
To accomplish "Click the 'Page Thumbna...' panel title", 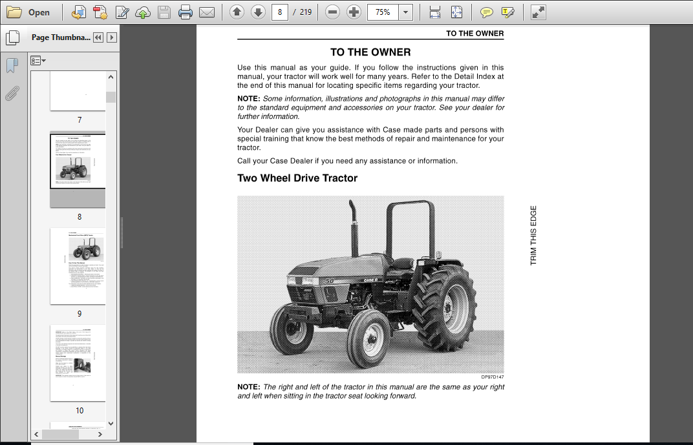I will point(61,37).
